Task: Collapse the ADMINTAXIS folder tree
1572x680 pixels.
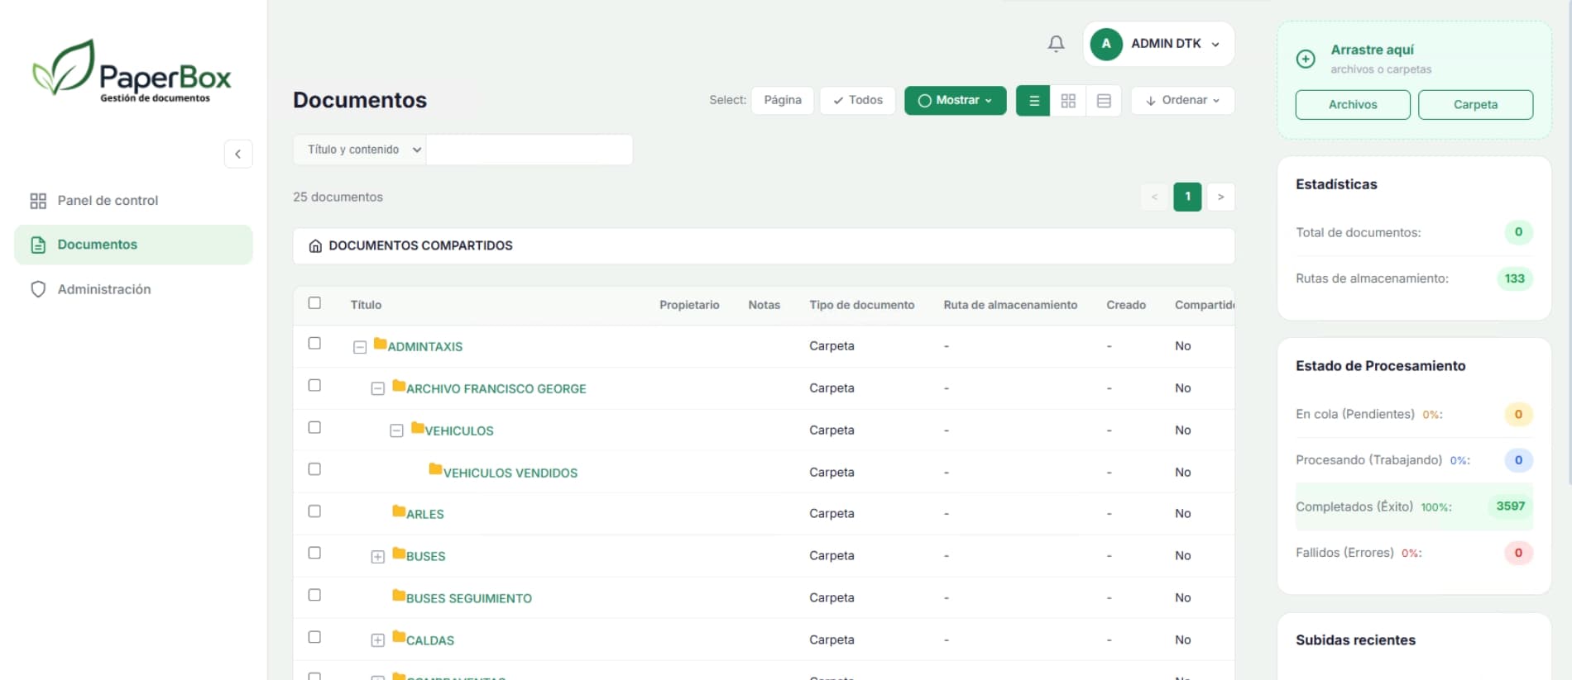Action: point(360,348)
